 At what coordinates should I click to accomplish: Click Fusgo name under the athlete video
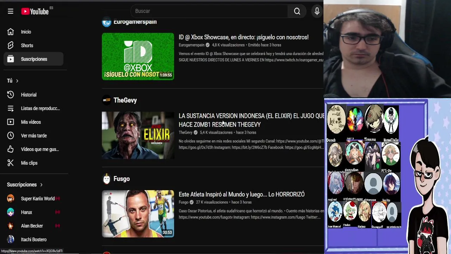point(183,202)
